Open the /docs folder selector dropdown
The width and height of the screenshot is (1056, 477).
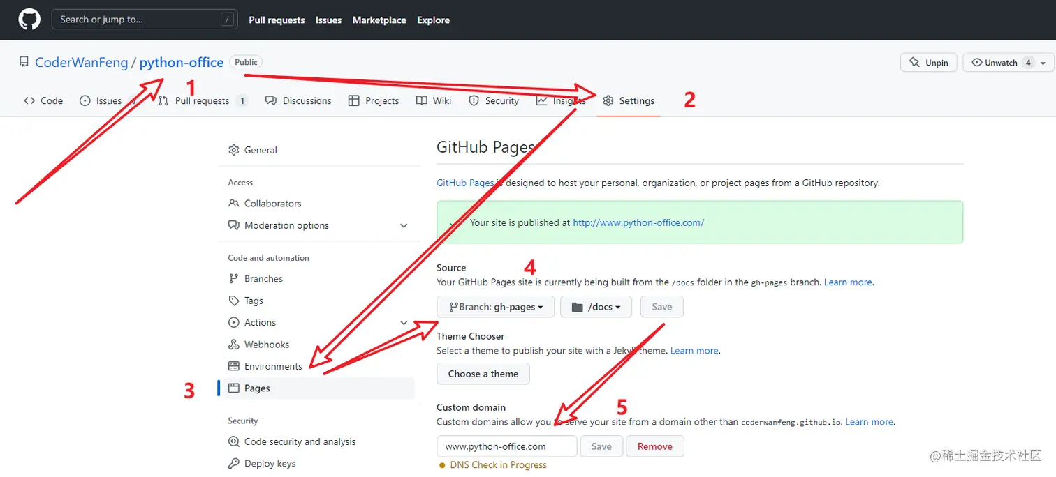pos(596,307)
